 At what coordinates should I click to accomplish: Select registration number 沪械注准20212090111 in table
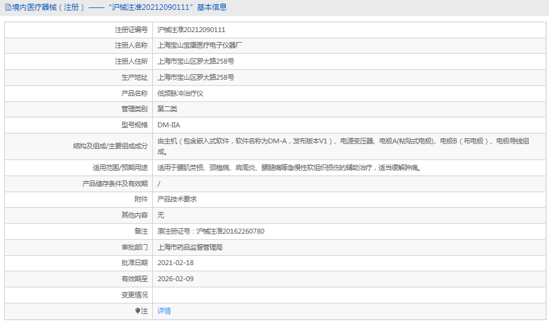[x=191, y=30]
